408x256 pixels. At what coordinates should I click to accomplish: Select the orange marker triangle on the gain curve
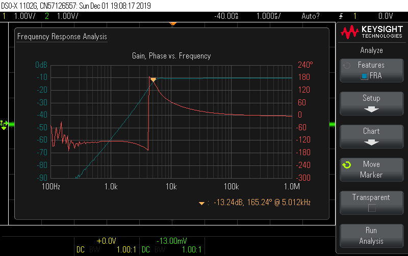coord(152,79)
